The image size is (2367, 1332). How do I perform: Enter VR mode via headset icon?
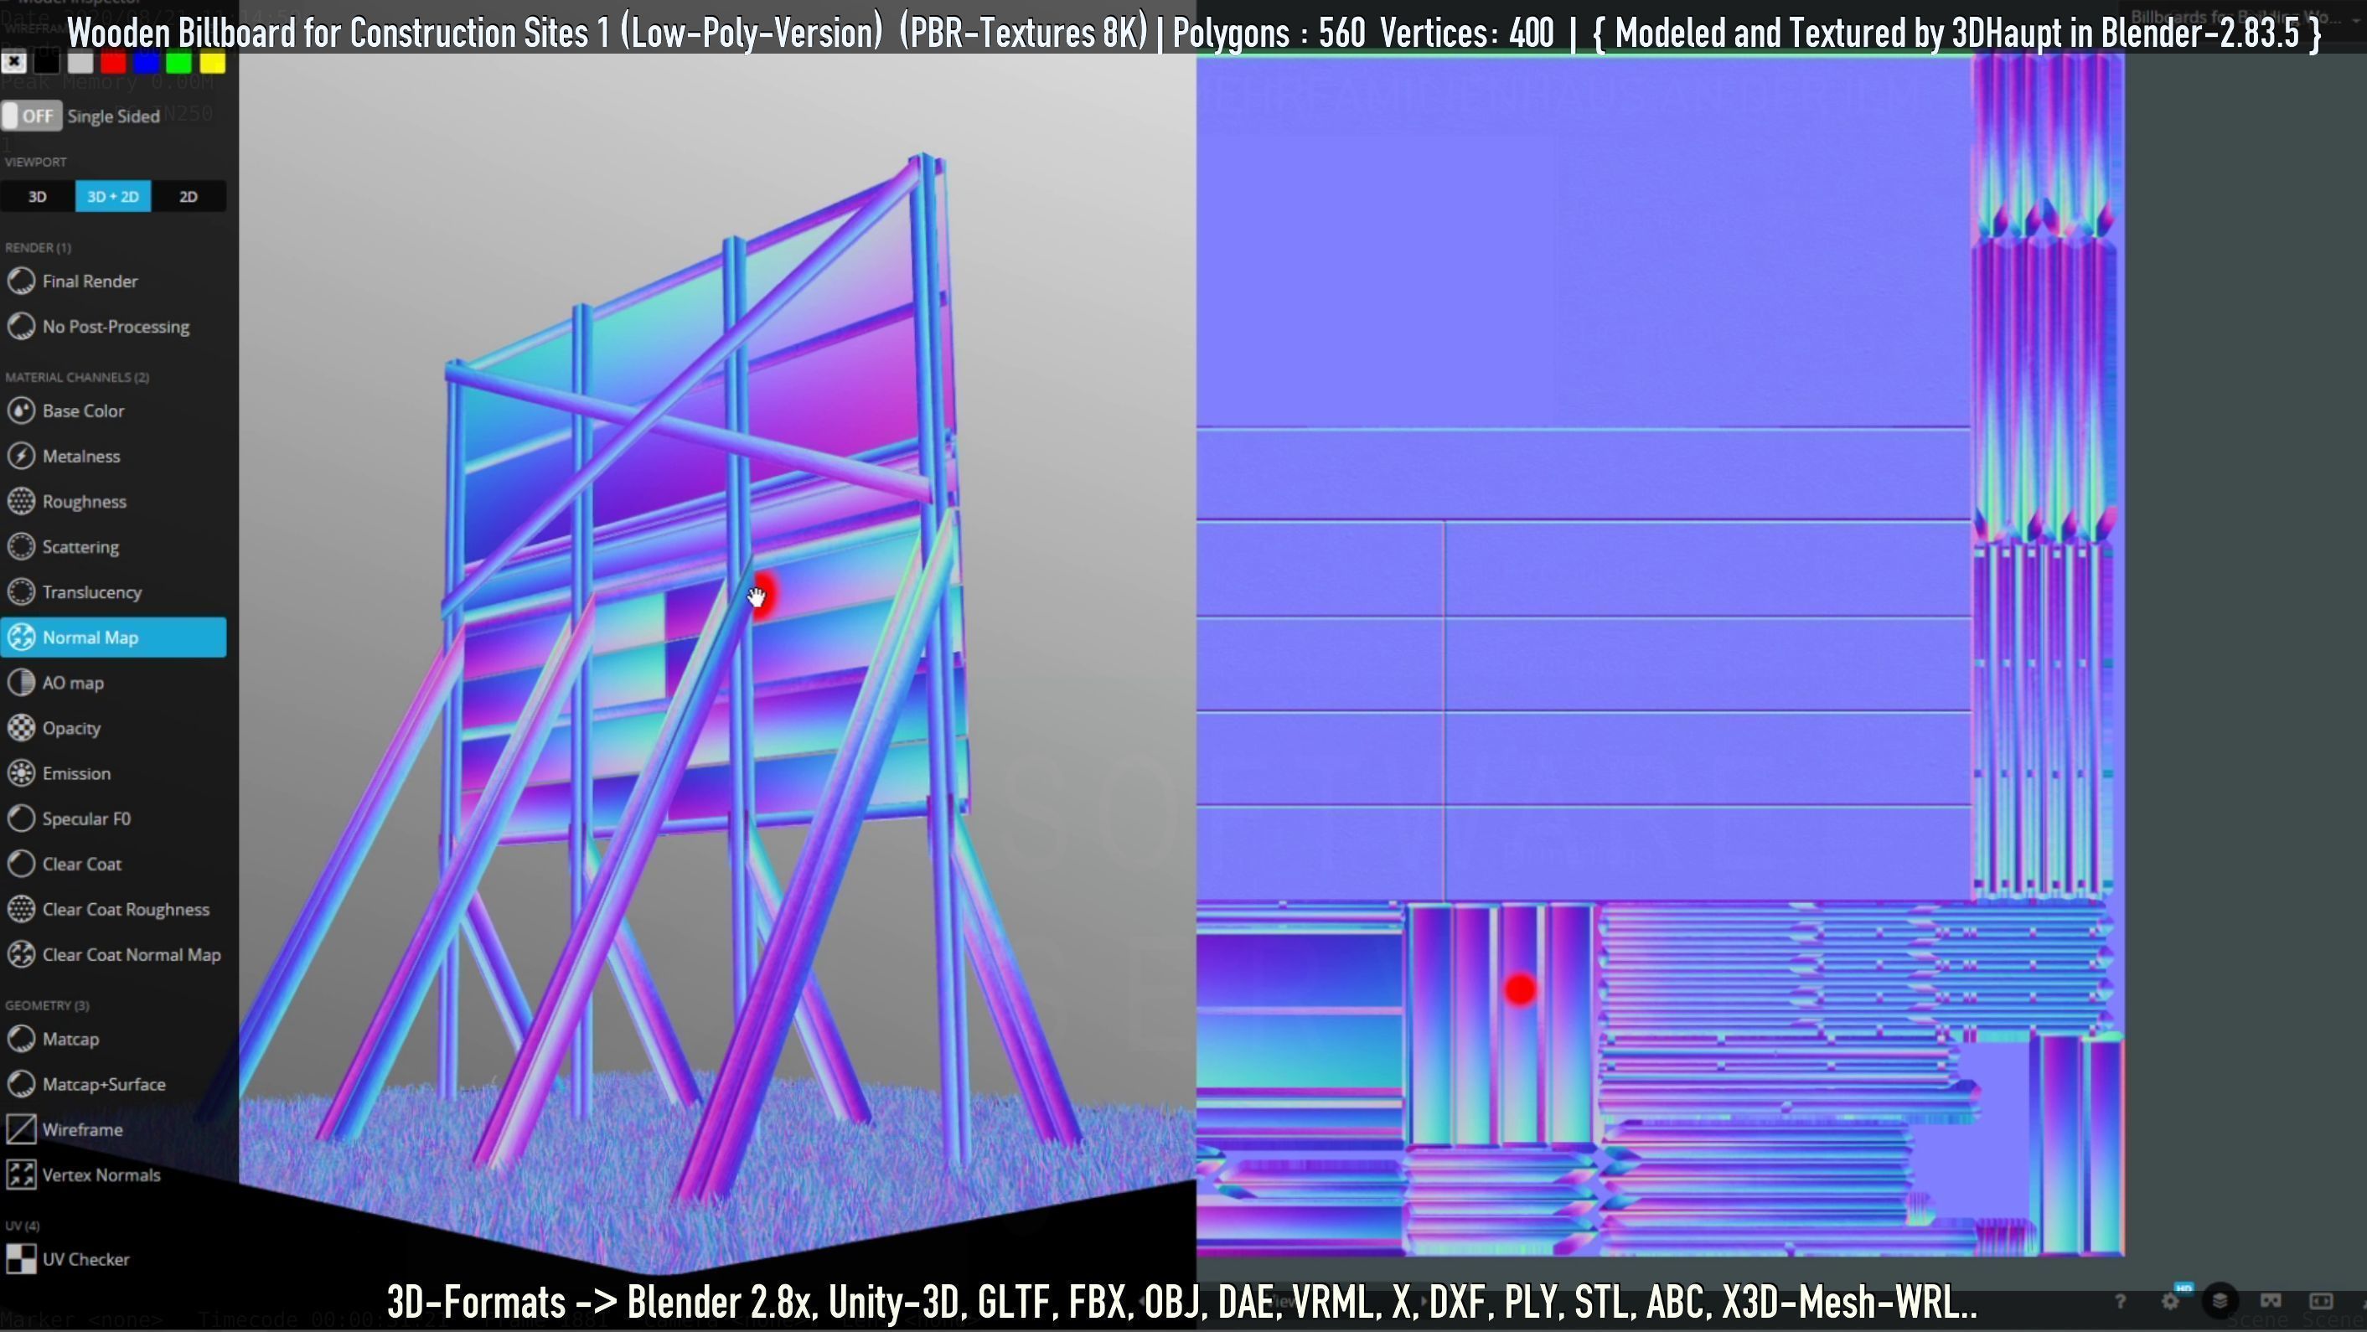pyautogui.click(x=2271, y=1301)
